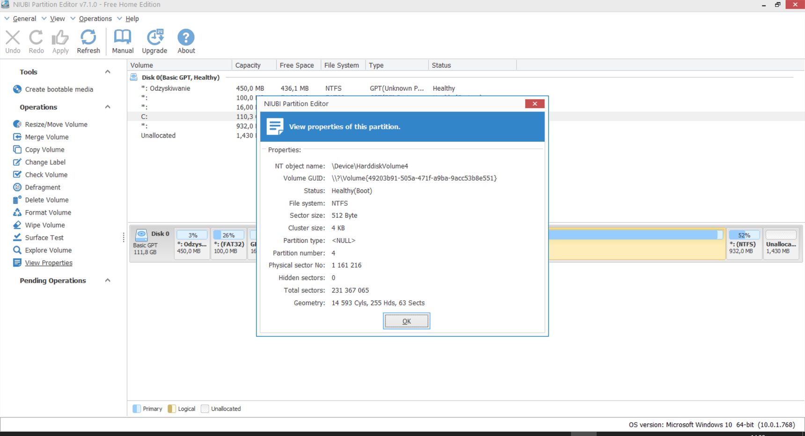This screenshot has width=805, height=436.
Task: Select the FAT32 100,0 MB partition block
Action: (229, 243)
